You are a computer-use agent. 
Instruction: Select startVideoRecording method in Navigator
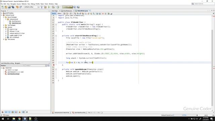pyautogui.click(x=13, y=74)
